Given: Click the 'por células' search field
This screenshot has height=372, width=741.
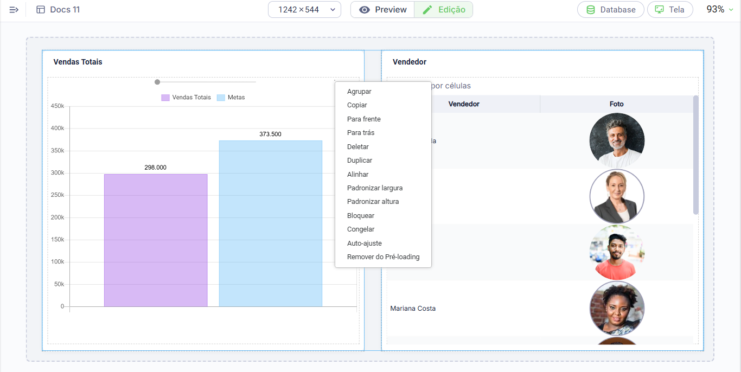Looking at the screenshot, I should pos(542,86).
